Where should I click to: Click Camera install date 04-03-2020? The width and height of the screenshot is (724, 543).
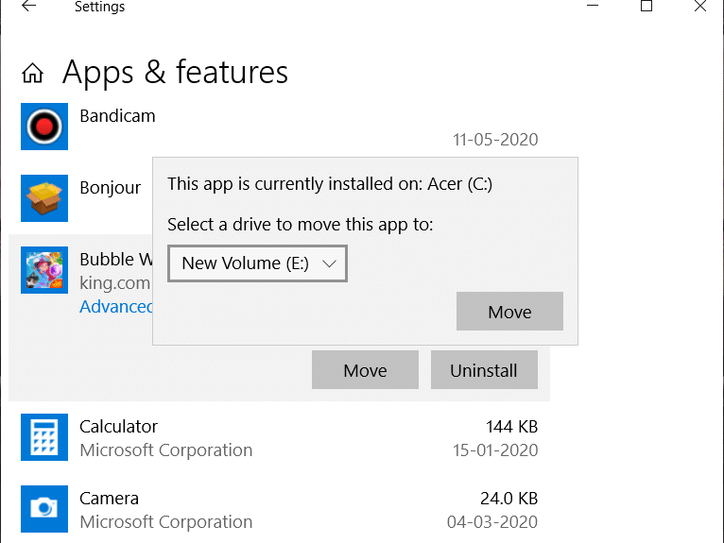[x=492, y=522]
